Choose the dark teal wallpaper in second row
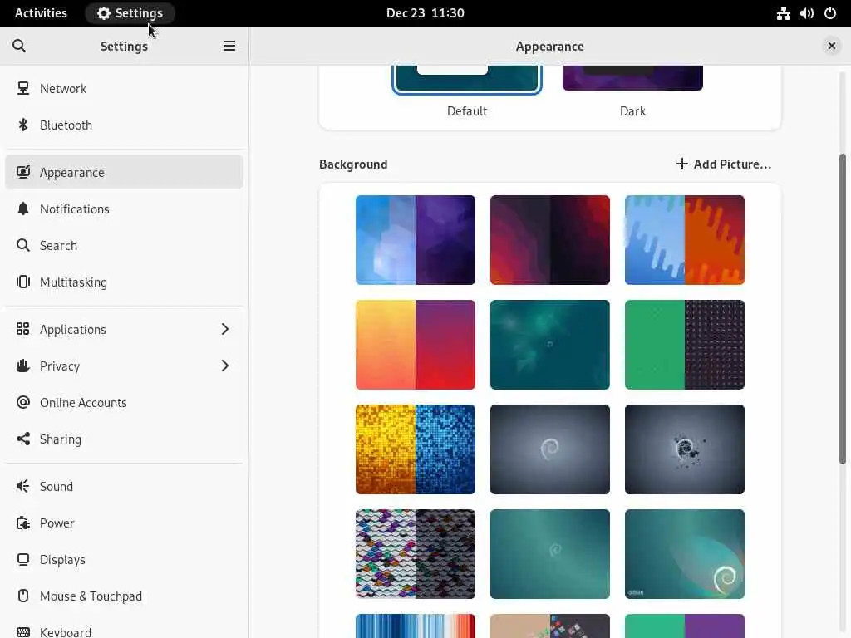851x638 pixels. [x=550, y=345]
